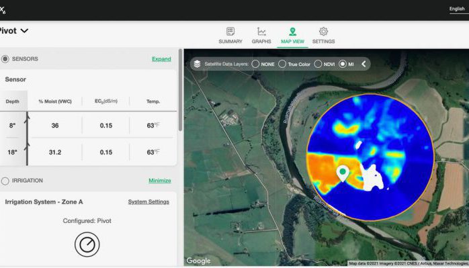
Task: Minimize the Irrigation section
Action: 160,181
